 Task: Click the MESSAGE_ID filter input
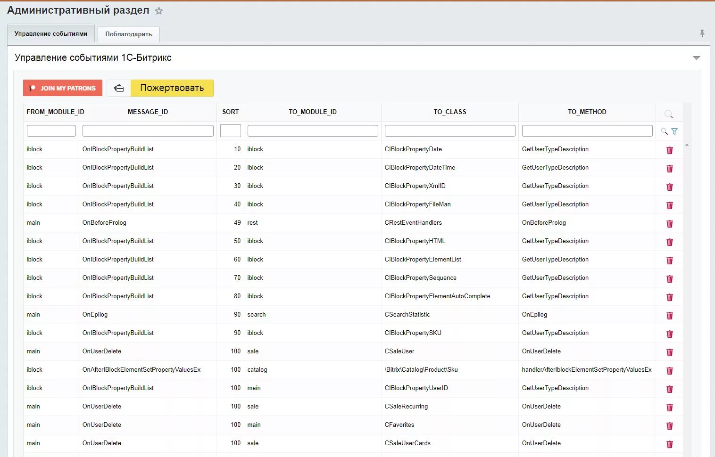pyautogui.click(x=148, y=131)
